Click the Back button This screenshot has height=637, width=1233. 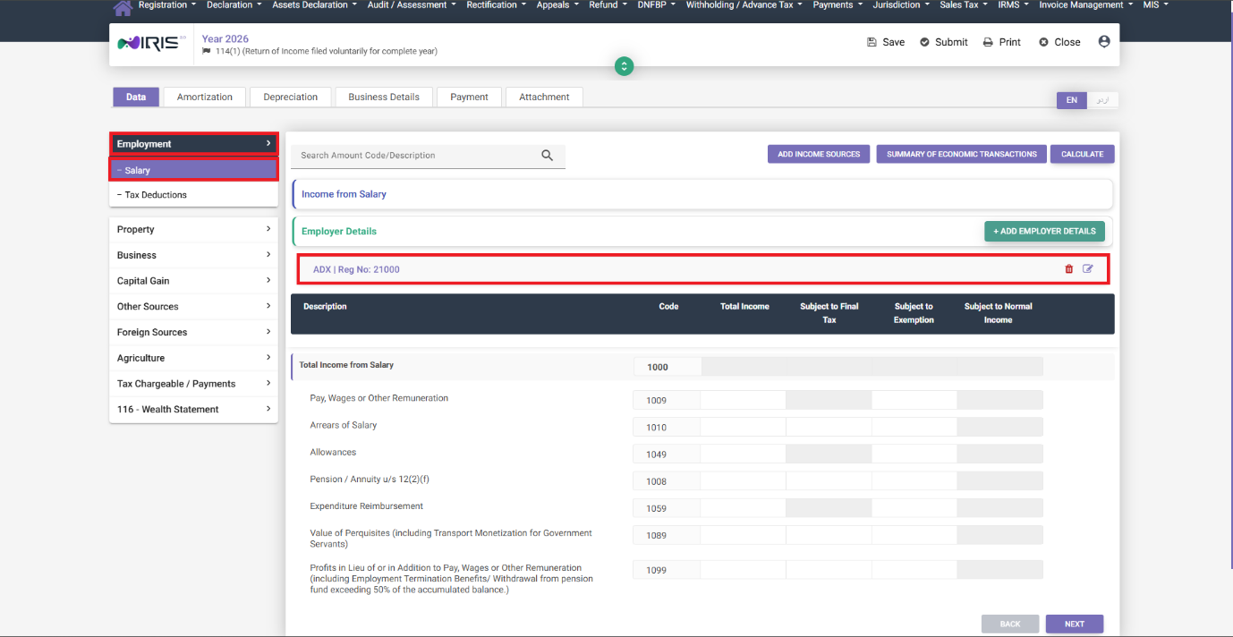point(1010,624)
